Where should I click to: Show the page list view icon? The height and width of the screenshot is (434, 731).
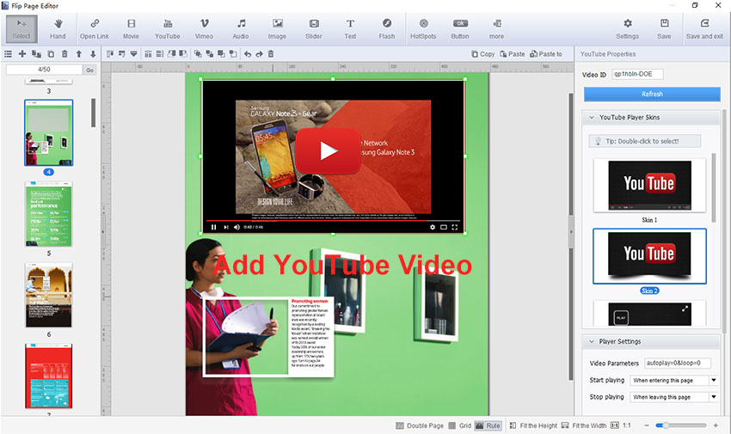pyautogui.click(x=8, y=54)
